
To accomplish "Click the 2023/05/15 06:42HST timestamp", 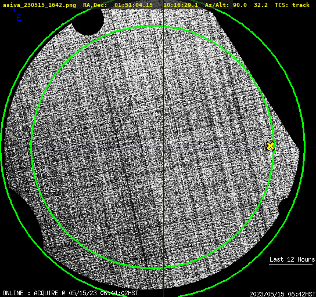I will pyautogui.click(x=282, y=294).
